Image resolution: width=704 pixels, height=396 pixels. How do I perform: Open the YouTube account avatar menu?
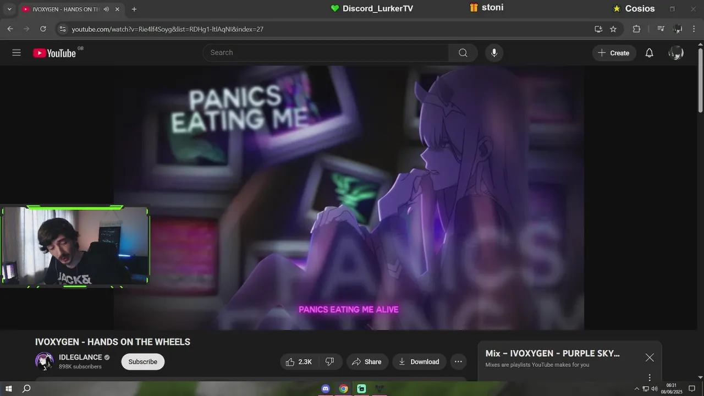click(676, 53)
